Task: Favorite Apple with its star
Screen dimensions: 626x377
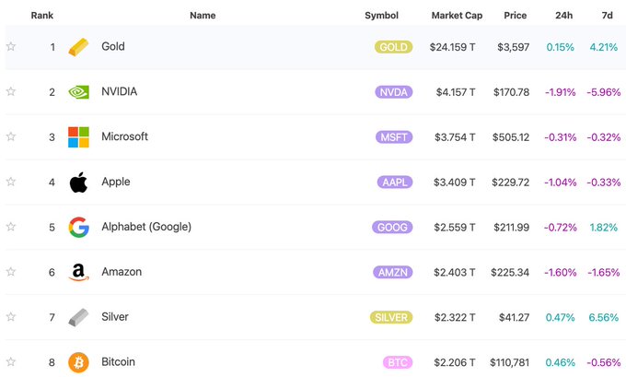Action: click(x=11, y=182)
